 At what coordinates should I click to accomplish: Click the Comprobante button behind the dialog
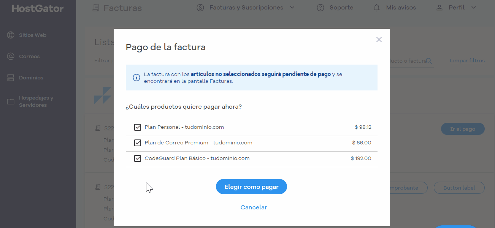[408, 188]
